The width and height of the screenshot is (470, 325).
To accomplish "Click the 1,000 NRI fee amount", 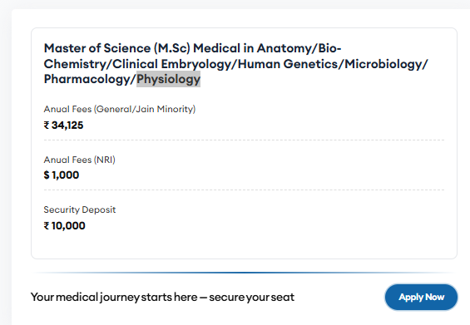I will pos(66,175).
